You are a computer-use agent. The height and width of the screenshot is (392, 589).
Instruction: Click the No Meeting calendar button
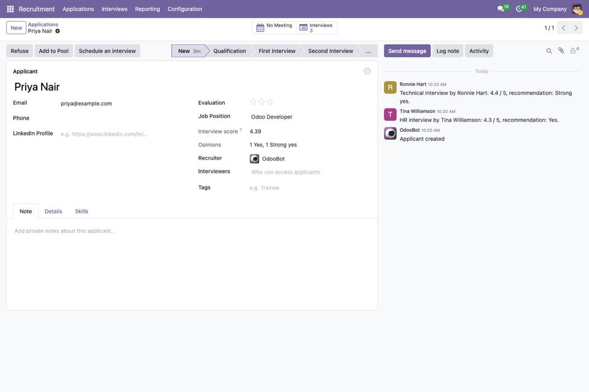pos(274,28)
